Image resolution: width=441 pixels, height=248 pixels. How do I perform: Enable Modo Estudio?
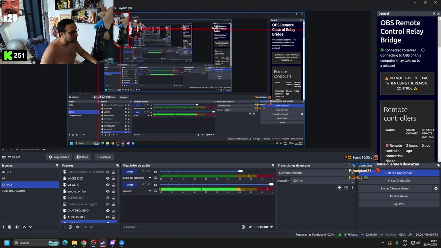pyautogui.click(x=399, y=196)
